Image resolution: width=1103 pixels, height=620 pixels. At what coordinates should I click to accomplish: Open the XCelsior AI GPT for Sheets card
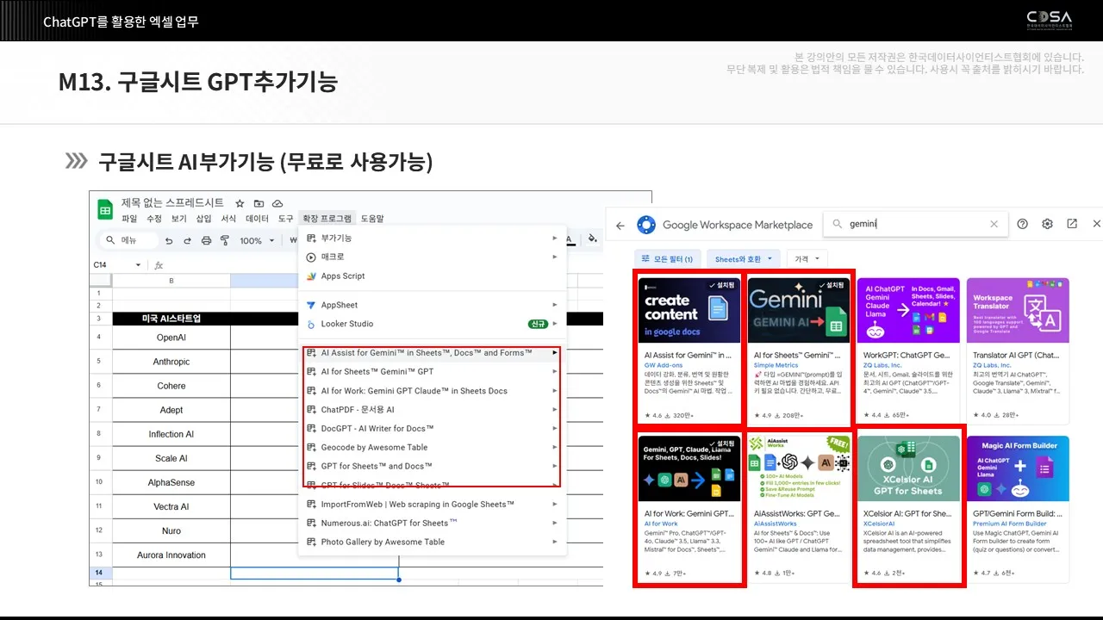[908, 508]
